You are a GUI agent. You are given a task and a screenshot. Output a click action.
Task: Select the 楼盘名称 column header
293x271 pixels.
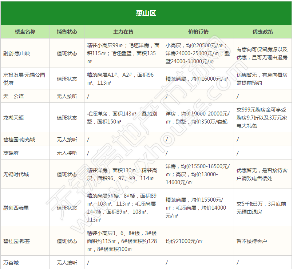(x=25, y=32)
